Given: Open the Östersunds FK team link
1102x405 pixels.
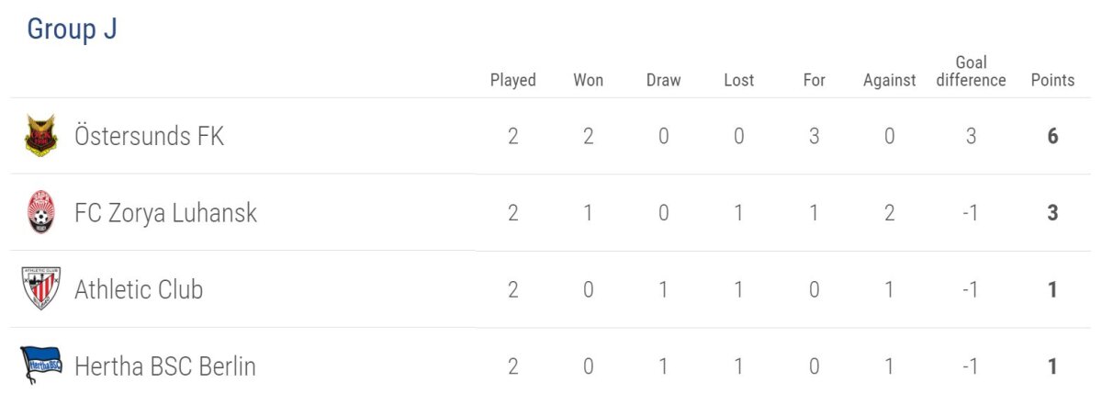Looking at the screenshot, I should [x=149, y=137].
